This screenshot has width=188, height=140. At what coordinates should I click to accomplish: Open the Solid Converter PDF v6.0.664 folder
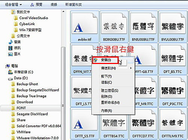[x=36, y=126]
